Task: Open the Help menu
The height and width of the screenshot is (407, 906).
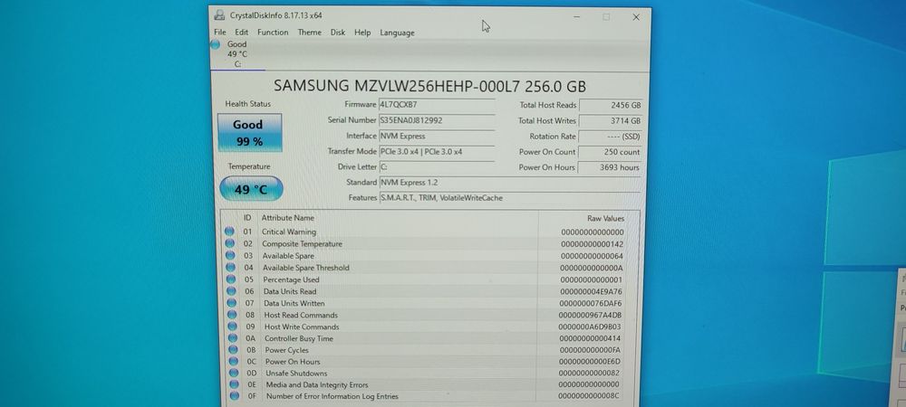Action: click(x=362, y=33)
